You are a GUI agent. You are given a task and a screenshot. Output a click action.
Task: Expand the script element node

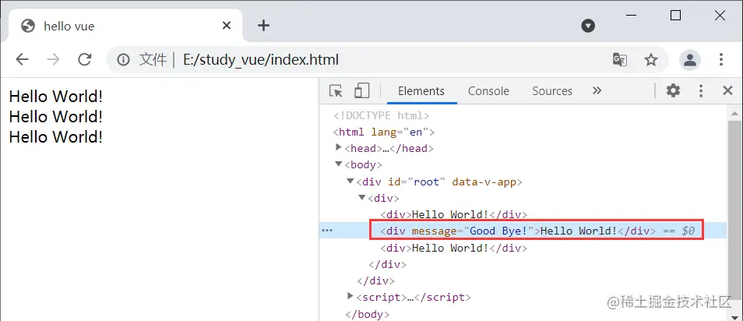(x=350, y=296)
